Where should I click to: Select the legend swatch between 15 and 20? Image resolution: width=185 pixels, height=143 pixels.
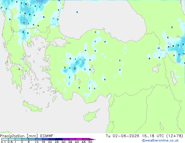(x=45, y=139)
